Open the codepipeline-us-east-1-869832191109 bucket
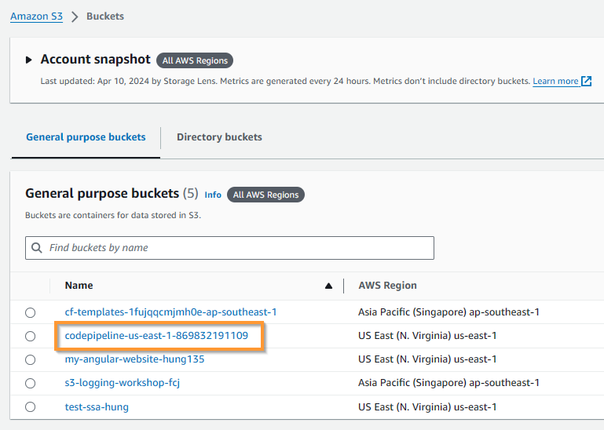The image size is (604, 430). coord(156,336)
